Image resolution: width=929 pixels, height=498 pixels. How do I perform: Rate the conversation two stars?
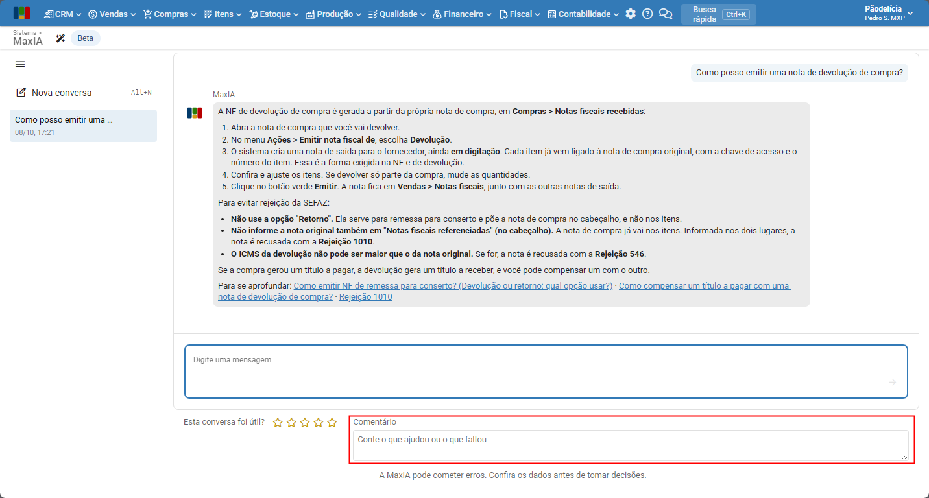pyautogui.click(x=291, y=423)
